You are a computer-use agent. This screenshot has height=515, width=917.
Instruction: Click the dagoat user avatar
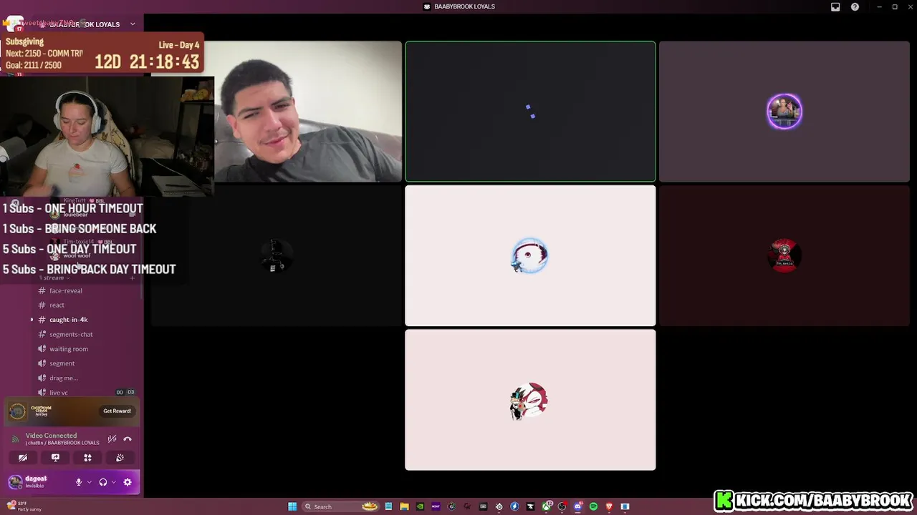pyautogui.click(x=15, y=482)
